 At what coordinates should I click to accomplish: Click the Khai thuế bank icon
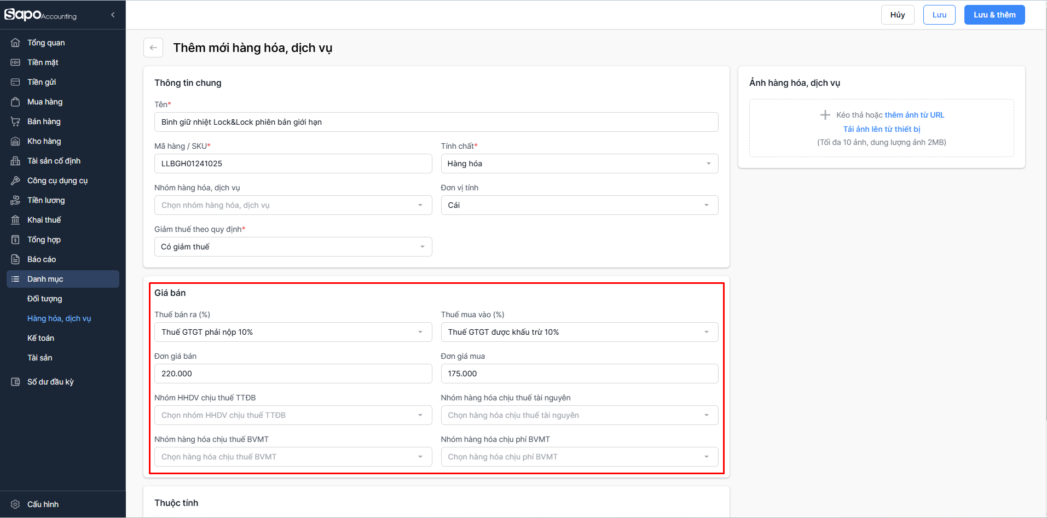15,220
